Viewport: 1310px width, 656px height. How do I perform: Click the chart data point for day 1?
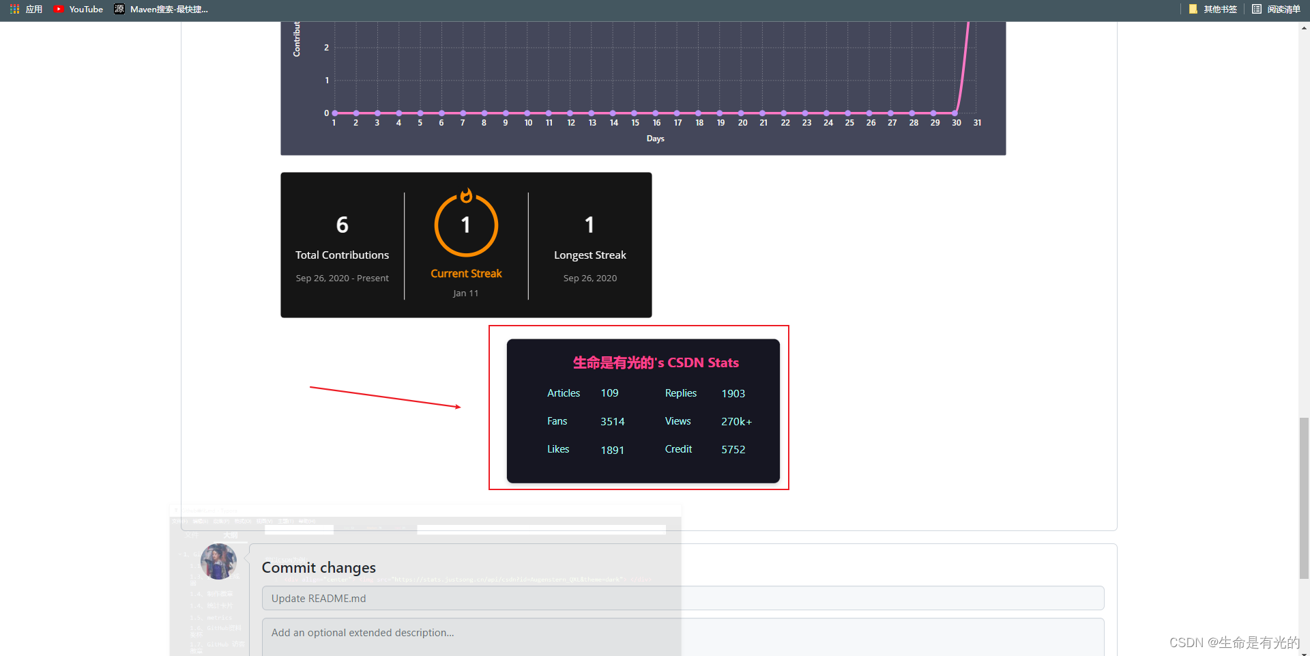point(335,113)
